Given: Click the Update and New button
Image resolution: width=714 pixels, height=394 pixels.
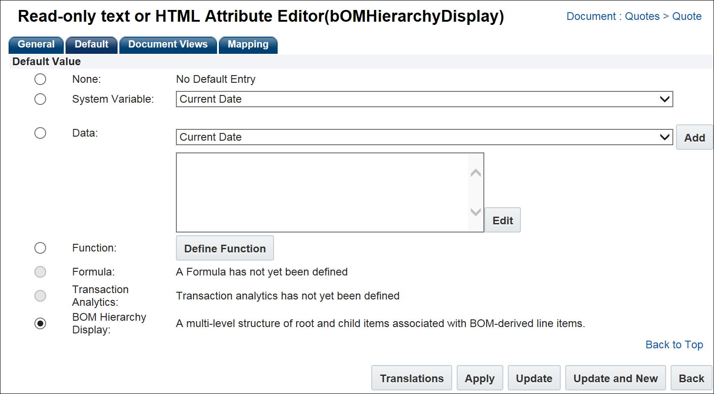Looking at the screenshot, I should coord(615,378).
